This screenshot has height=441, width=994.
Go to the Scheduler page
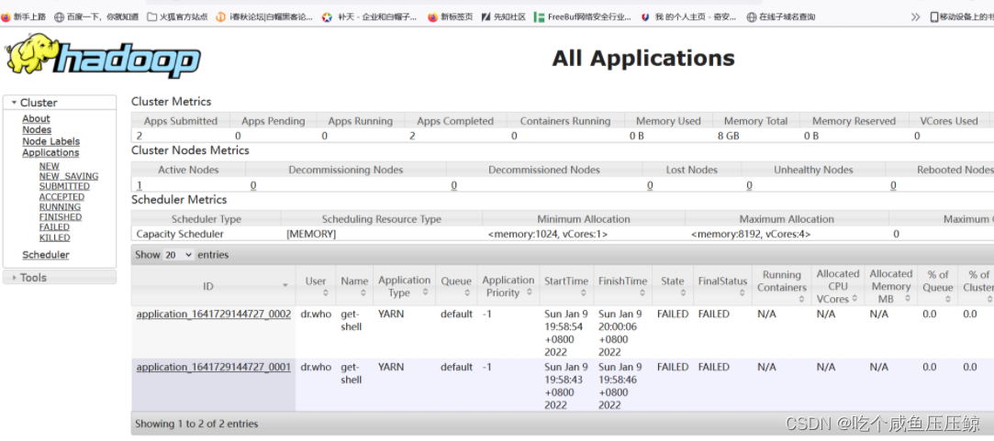pyautogui.click(x=46, y=255)
